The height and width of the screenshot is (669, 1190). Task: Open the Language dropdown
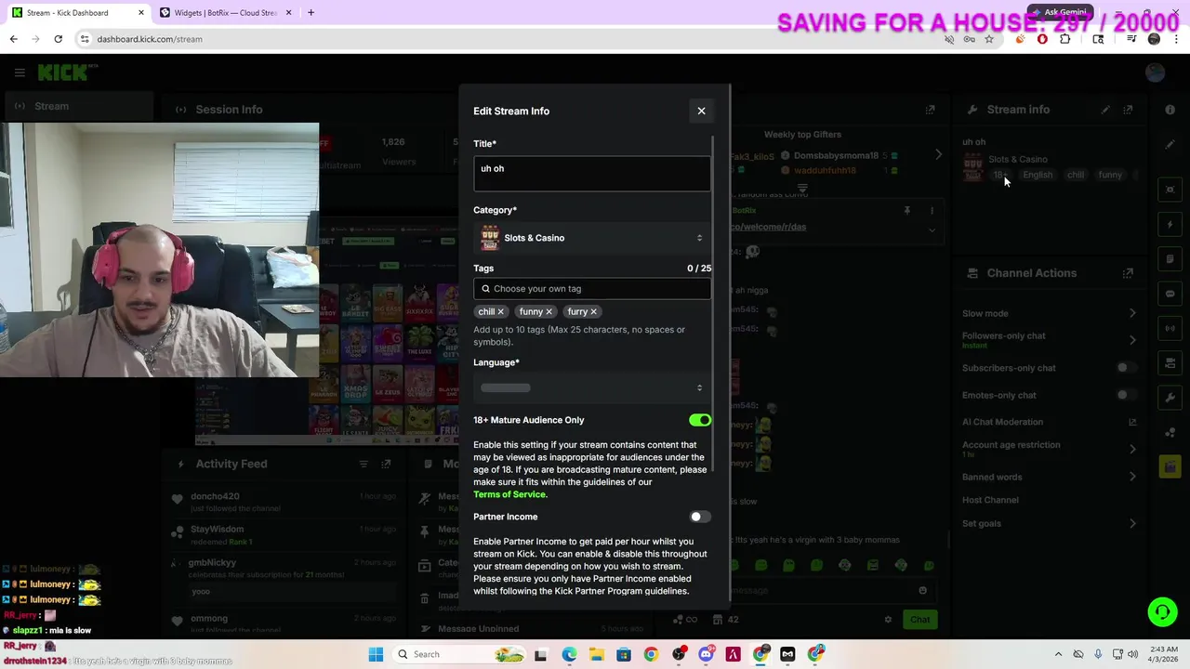(591, 387)
